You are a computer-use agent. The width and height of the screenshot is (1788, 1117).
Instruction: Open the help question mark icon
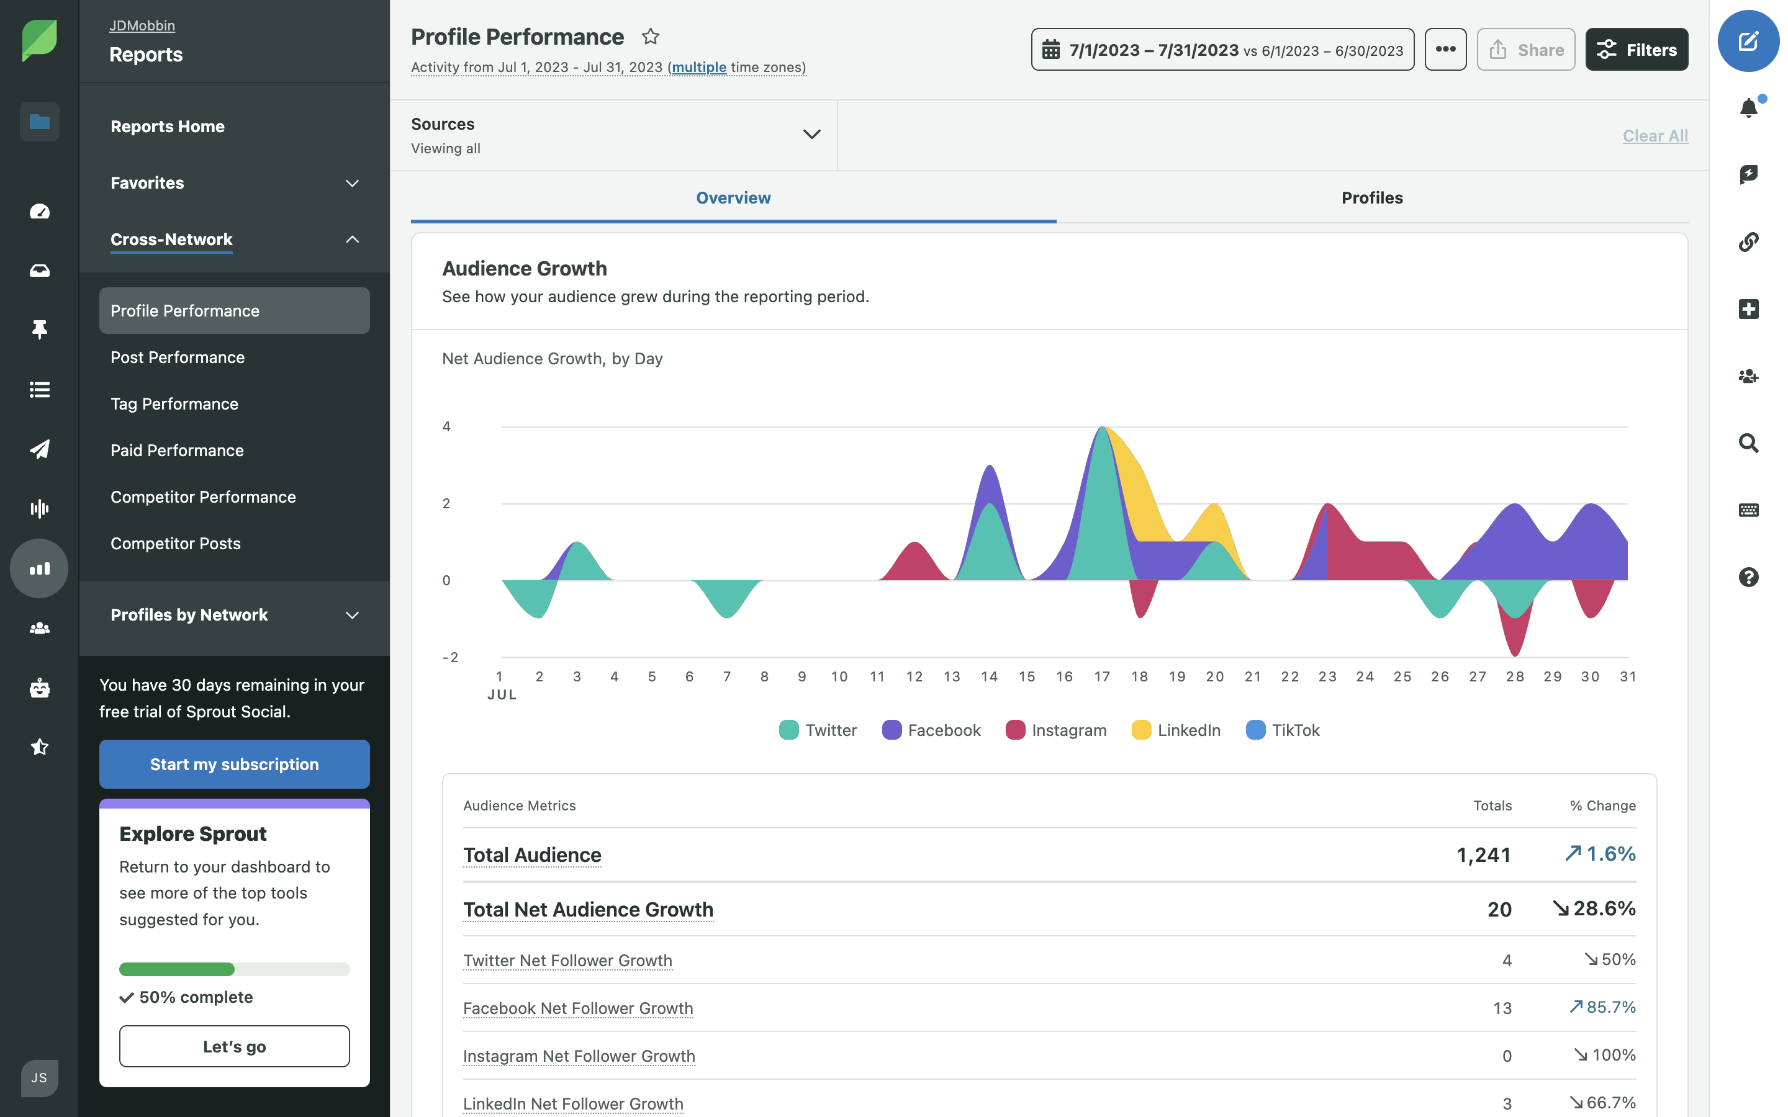pos(1748,577)
